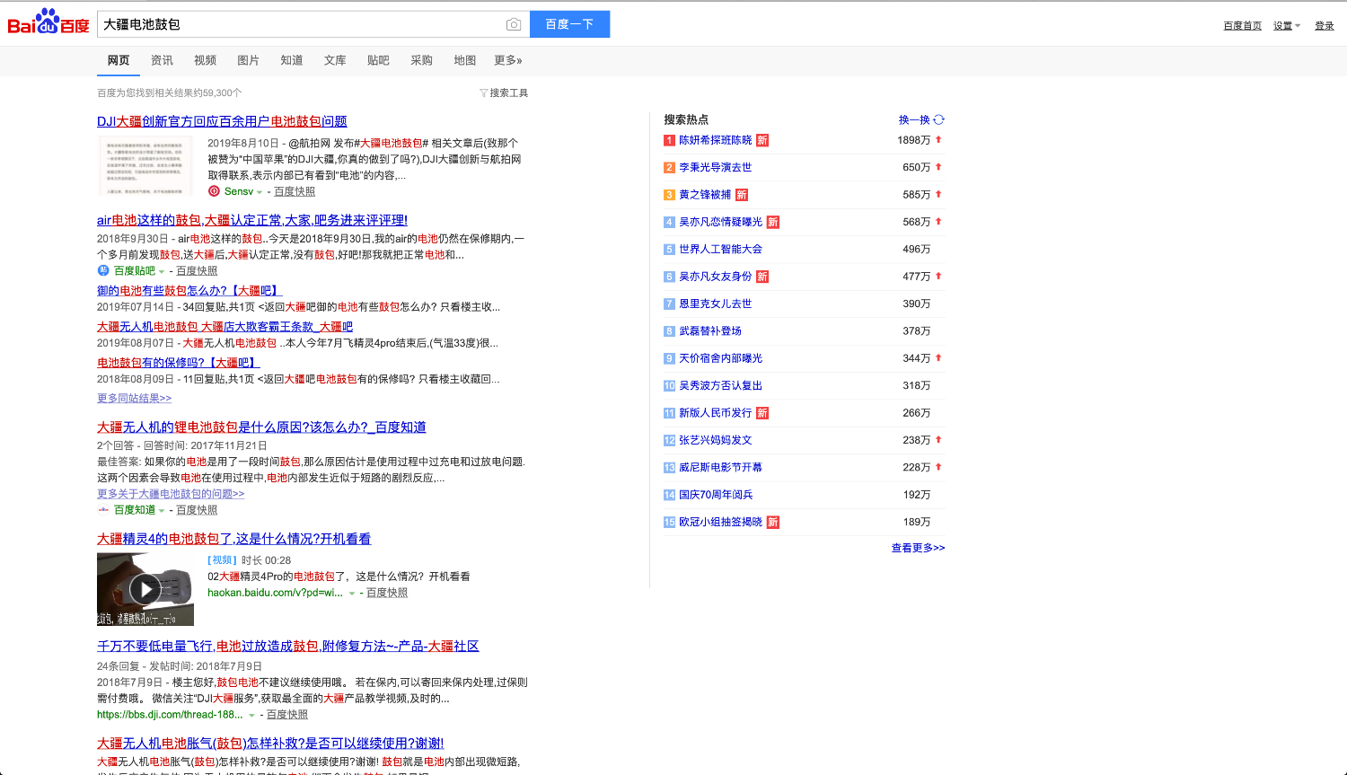Open 大疆无人机电池鼓包 大疆店大欺客霸王条款 link
1347x775 pixels.
tap(225, 327)
